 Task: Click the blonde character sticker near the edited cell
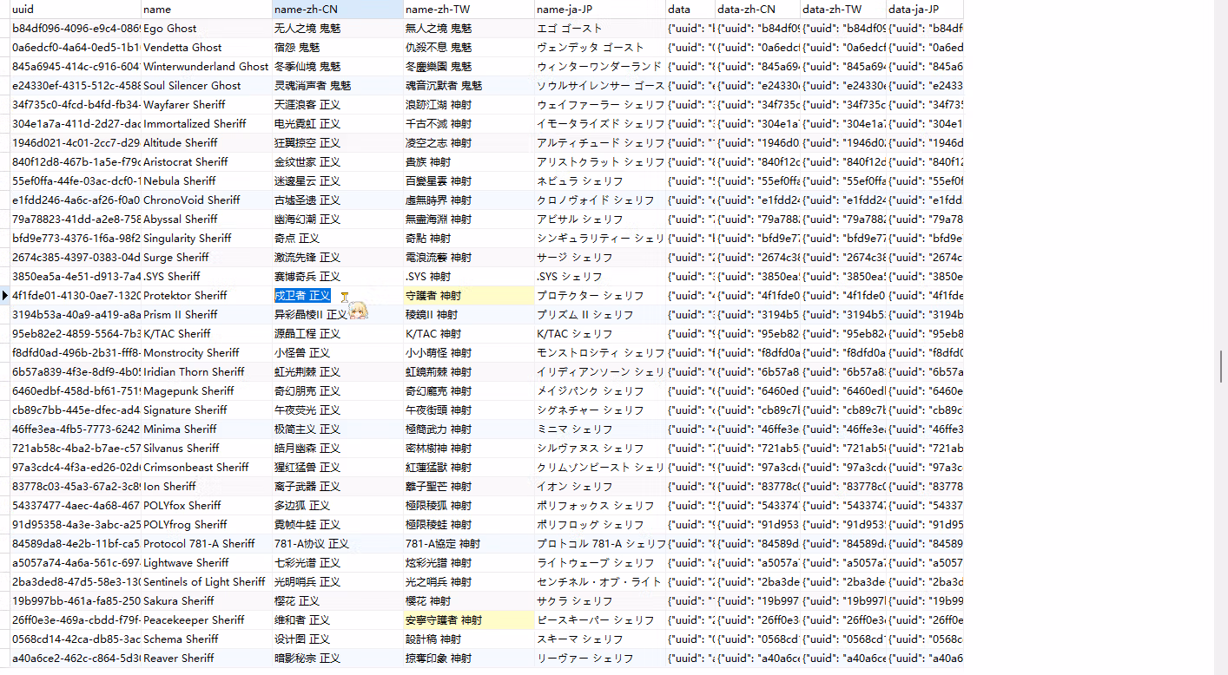(358, 309)
